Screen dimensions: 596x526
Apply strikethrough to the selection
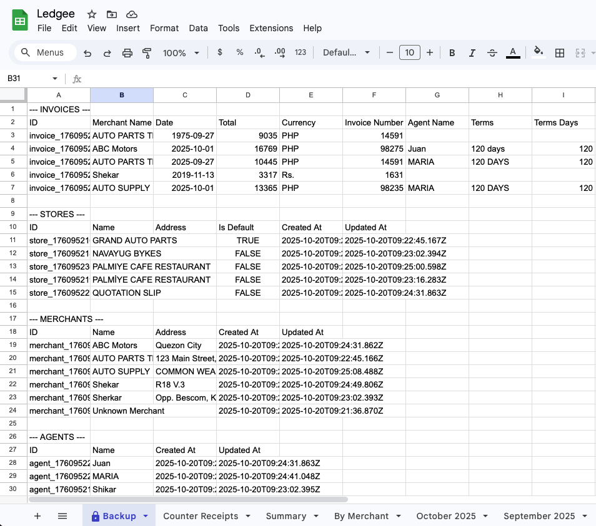tap(492, 52)
